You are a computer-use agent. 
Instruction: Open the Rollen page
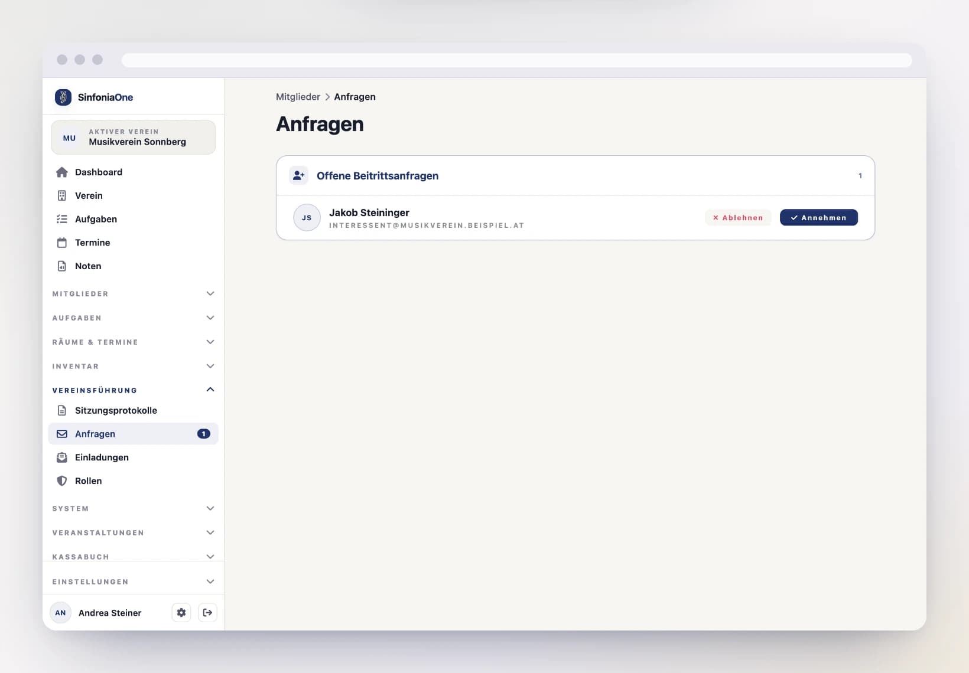click(134, 481)
